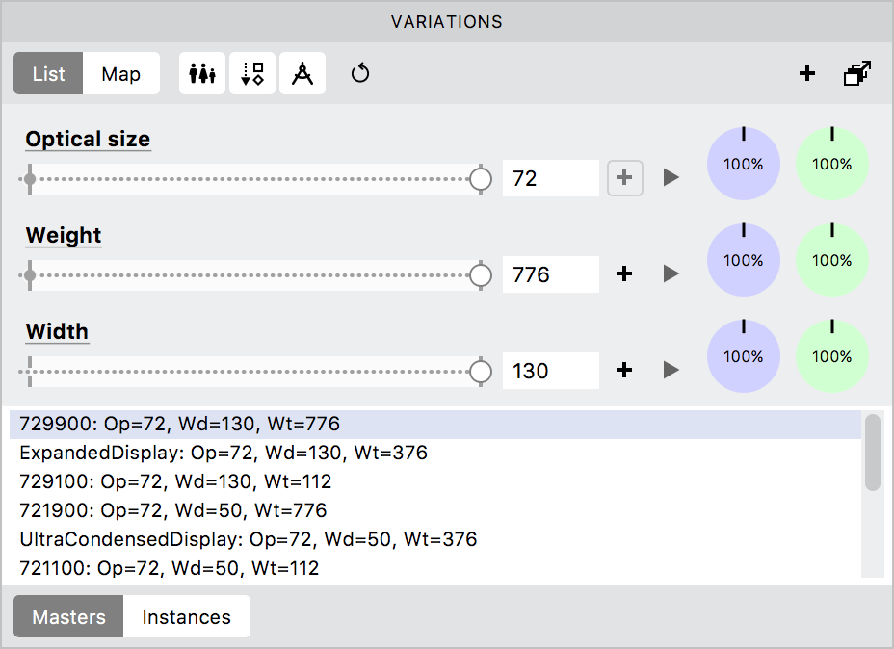Click the Weight value field
The image size is (894, 649).
[x=551, y=274]
